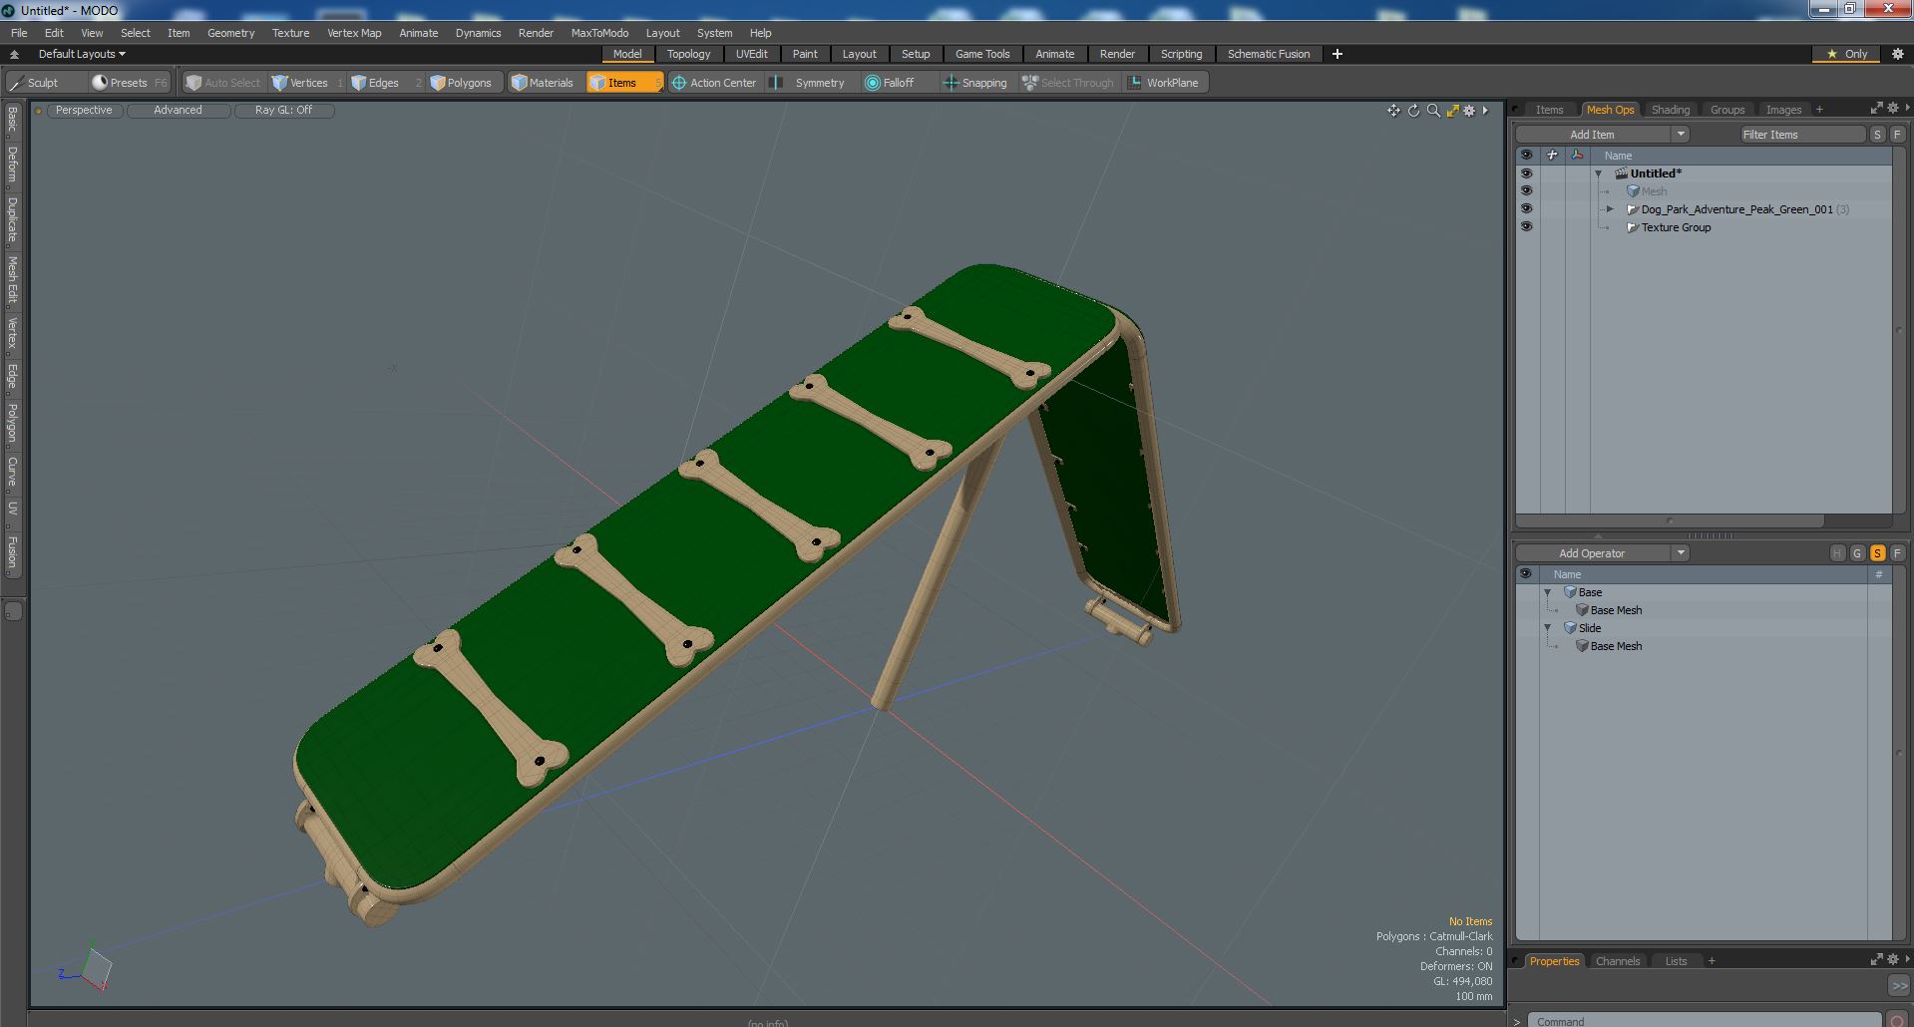Click the viewport zoom magnifier icon
Viewport: 1914px width, 1027px height.
pos(1433,111)
